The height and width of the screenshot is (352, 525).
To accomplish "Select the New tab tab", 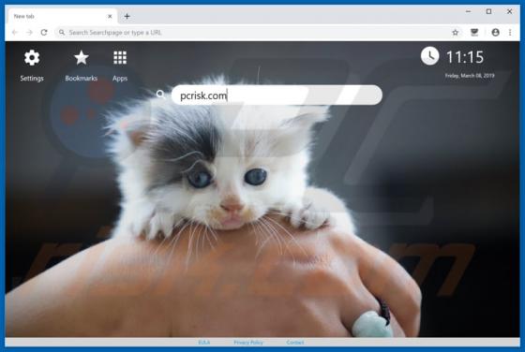I will click(x=62, y=16).
